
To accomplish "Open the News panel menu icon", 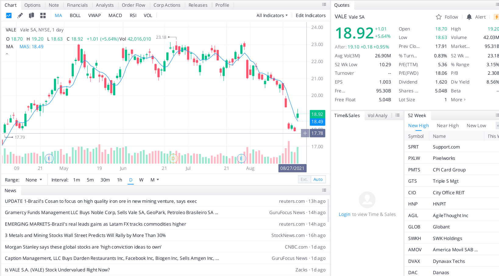I will [x=324, y=190].
